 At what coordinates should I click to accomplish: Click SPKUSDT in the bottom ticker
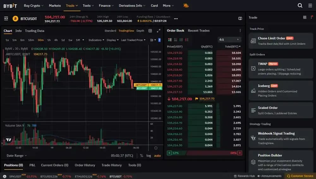click(15, 176)
